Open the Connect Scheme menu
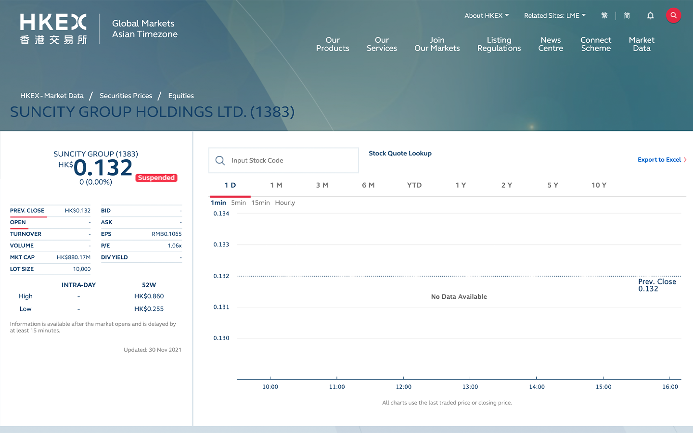The image size is (693, 433). click(x=596, y=44)
